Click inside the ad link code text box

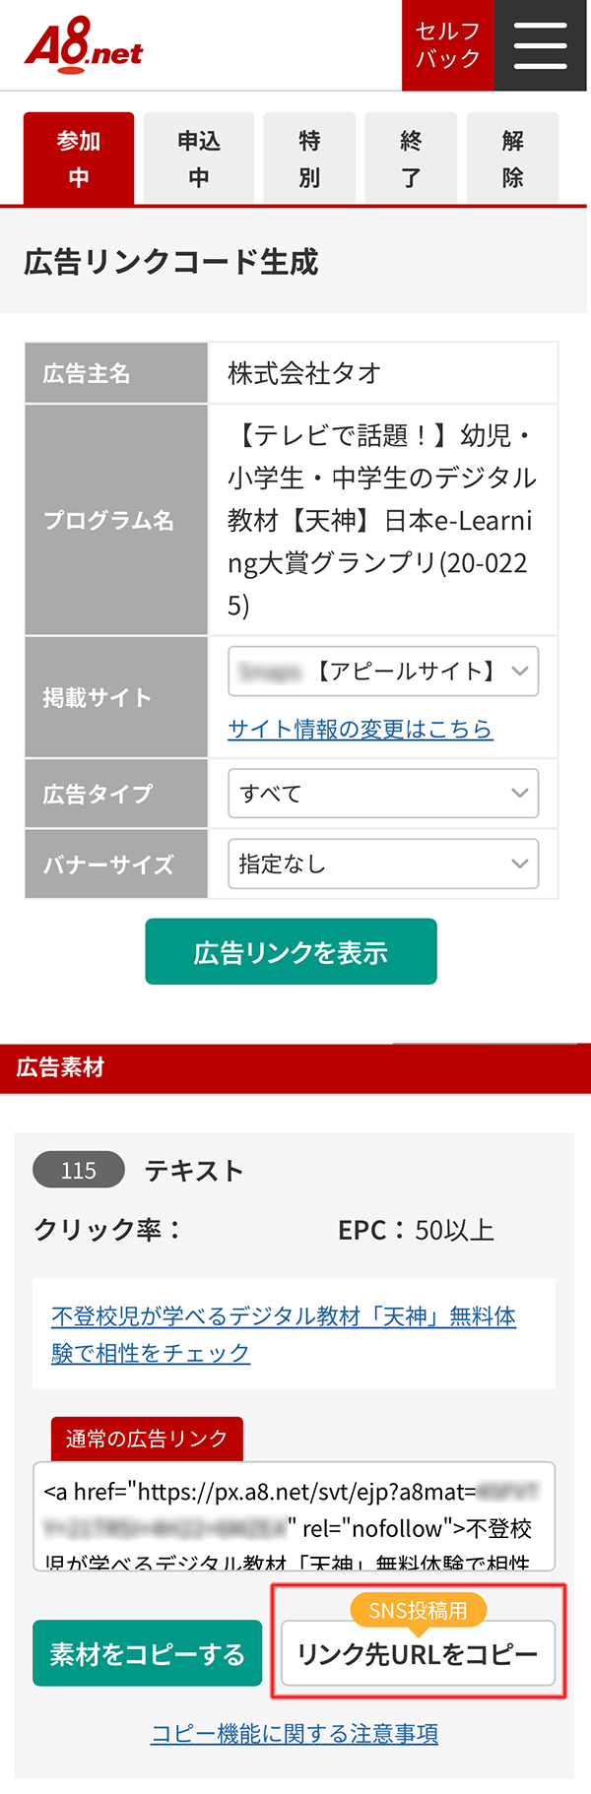(x=294, y=1516)
